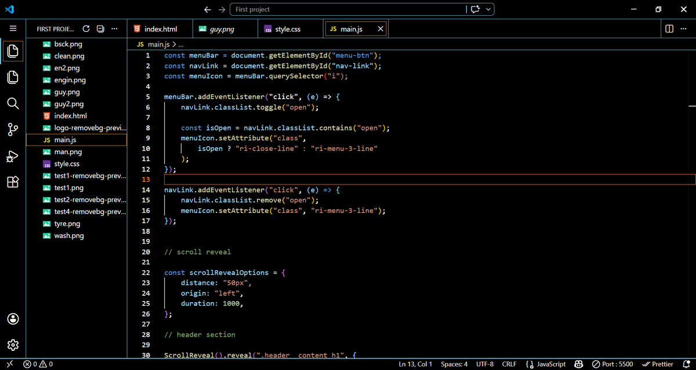Click the "// header section" comment

click(200, 335)
